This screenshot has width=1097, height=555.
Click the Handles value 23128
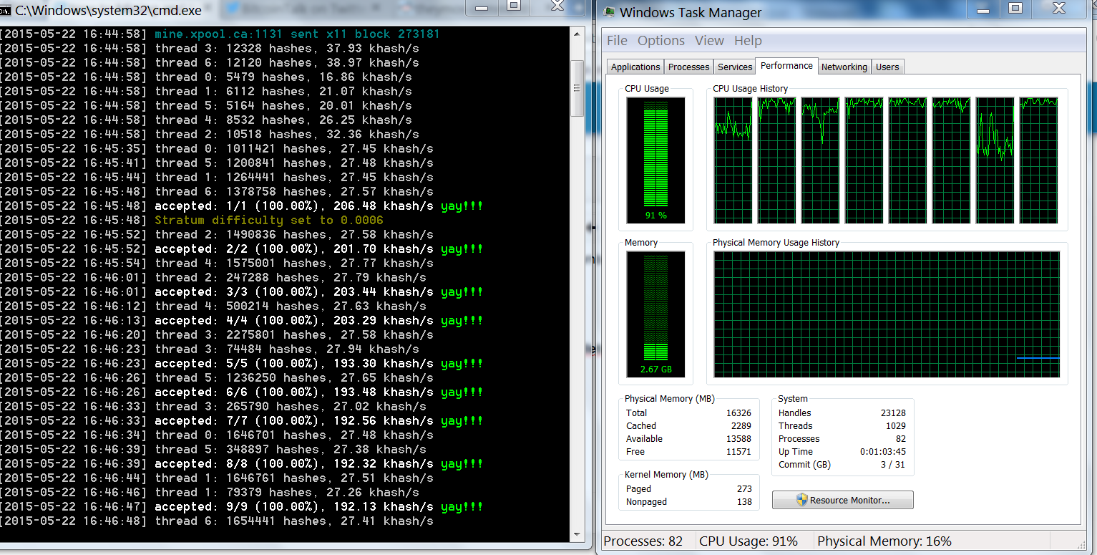pos(893,412)
